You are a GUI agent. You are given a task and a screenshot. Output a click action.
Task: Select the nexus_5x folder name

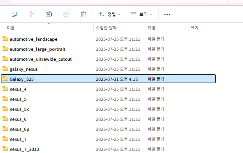(19, 109)
